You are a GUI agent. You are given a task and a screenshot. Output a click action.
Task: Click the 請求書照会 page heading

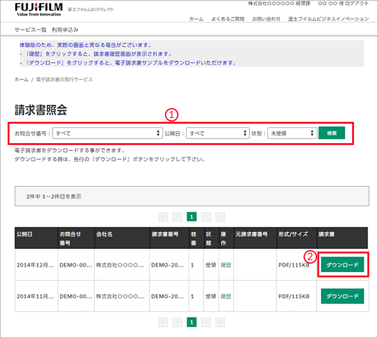41,110
